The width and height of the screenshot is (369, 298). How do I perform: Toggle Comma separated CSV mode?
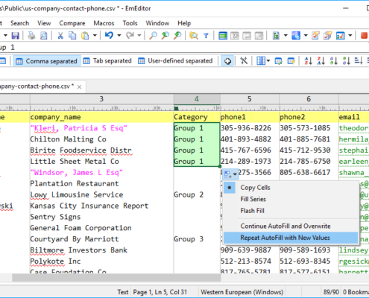point(47,61)
